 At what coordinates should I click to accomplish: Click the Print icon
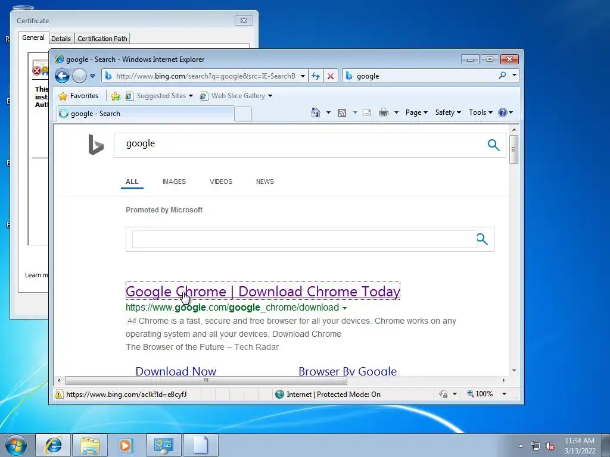[x=384, y=112]
